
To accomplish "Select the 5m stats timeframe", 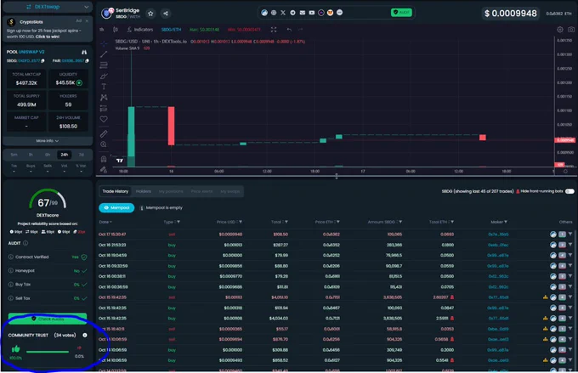I will [14, 155].
